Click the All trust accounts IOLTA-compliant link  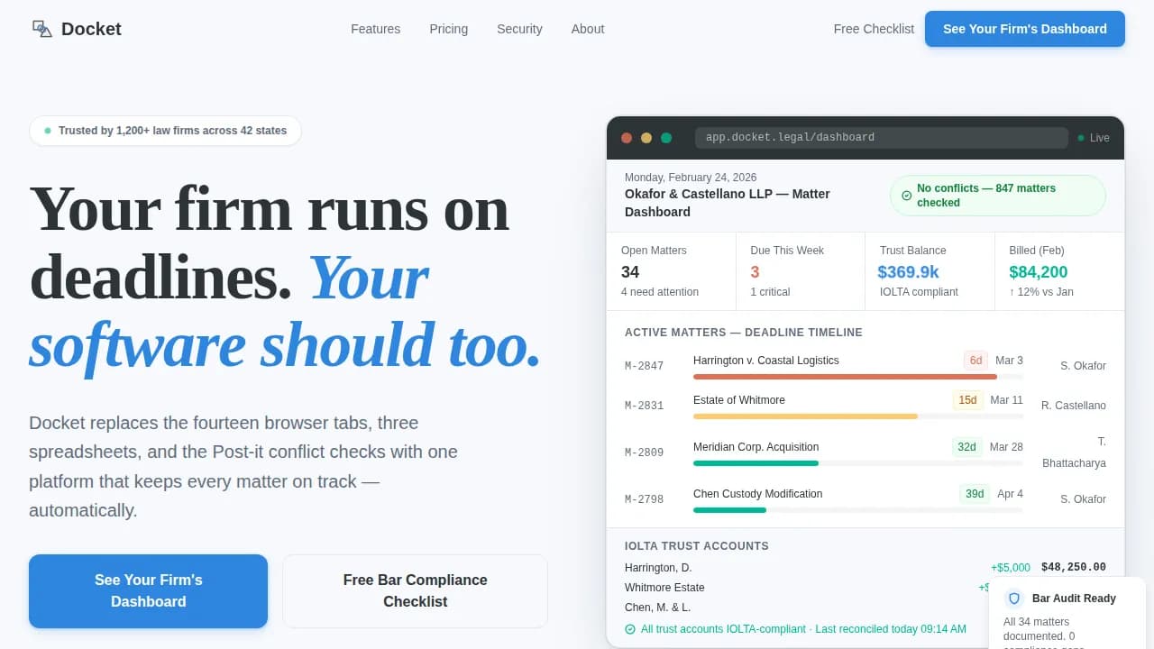pos(721,629)
